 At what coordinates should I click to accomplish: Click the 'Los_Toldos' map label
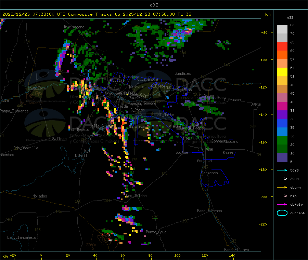[x=136, y=196]
